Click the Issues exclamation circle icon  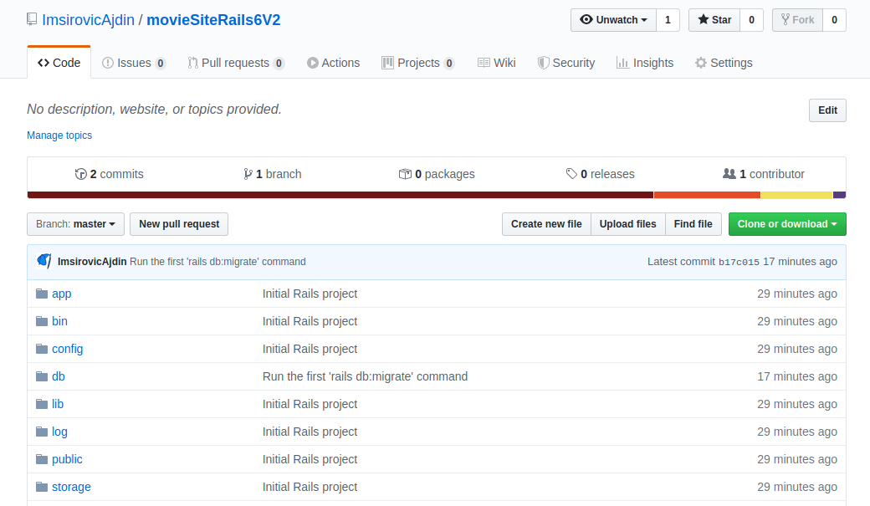(108, 63)
